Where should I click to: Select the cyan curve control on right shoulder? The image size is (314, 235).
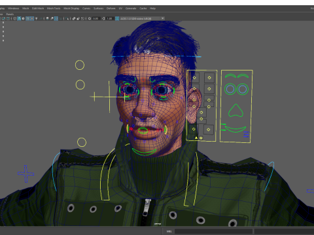pyautogui.click(x=270, y=176)
